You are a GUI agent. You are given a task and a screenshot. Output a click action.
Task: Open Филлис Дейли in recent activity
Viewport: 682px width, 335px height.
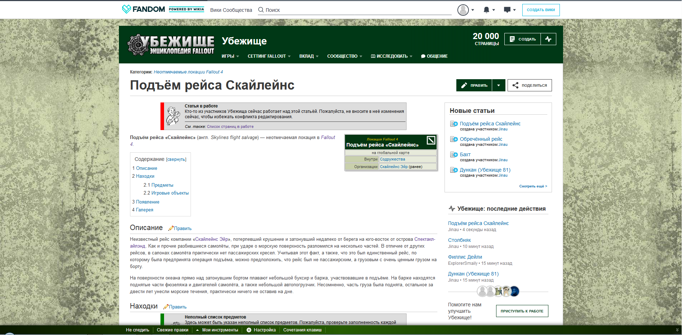click(465, 257)
